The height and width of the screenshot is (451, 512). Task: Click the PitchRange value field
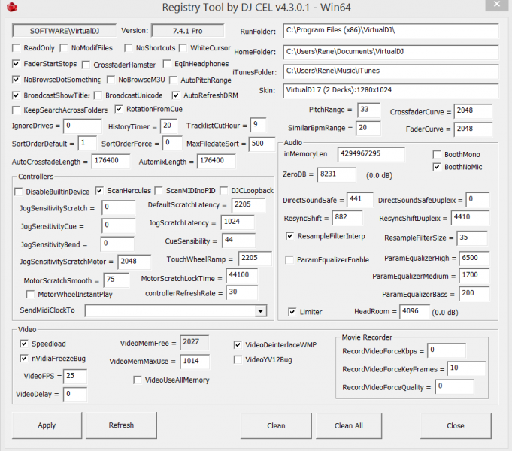pyautogui.click(x=368, y=110)
